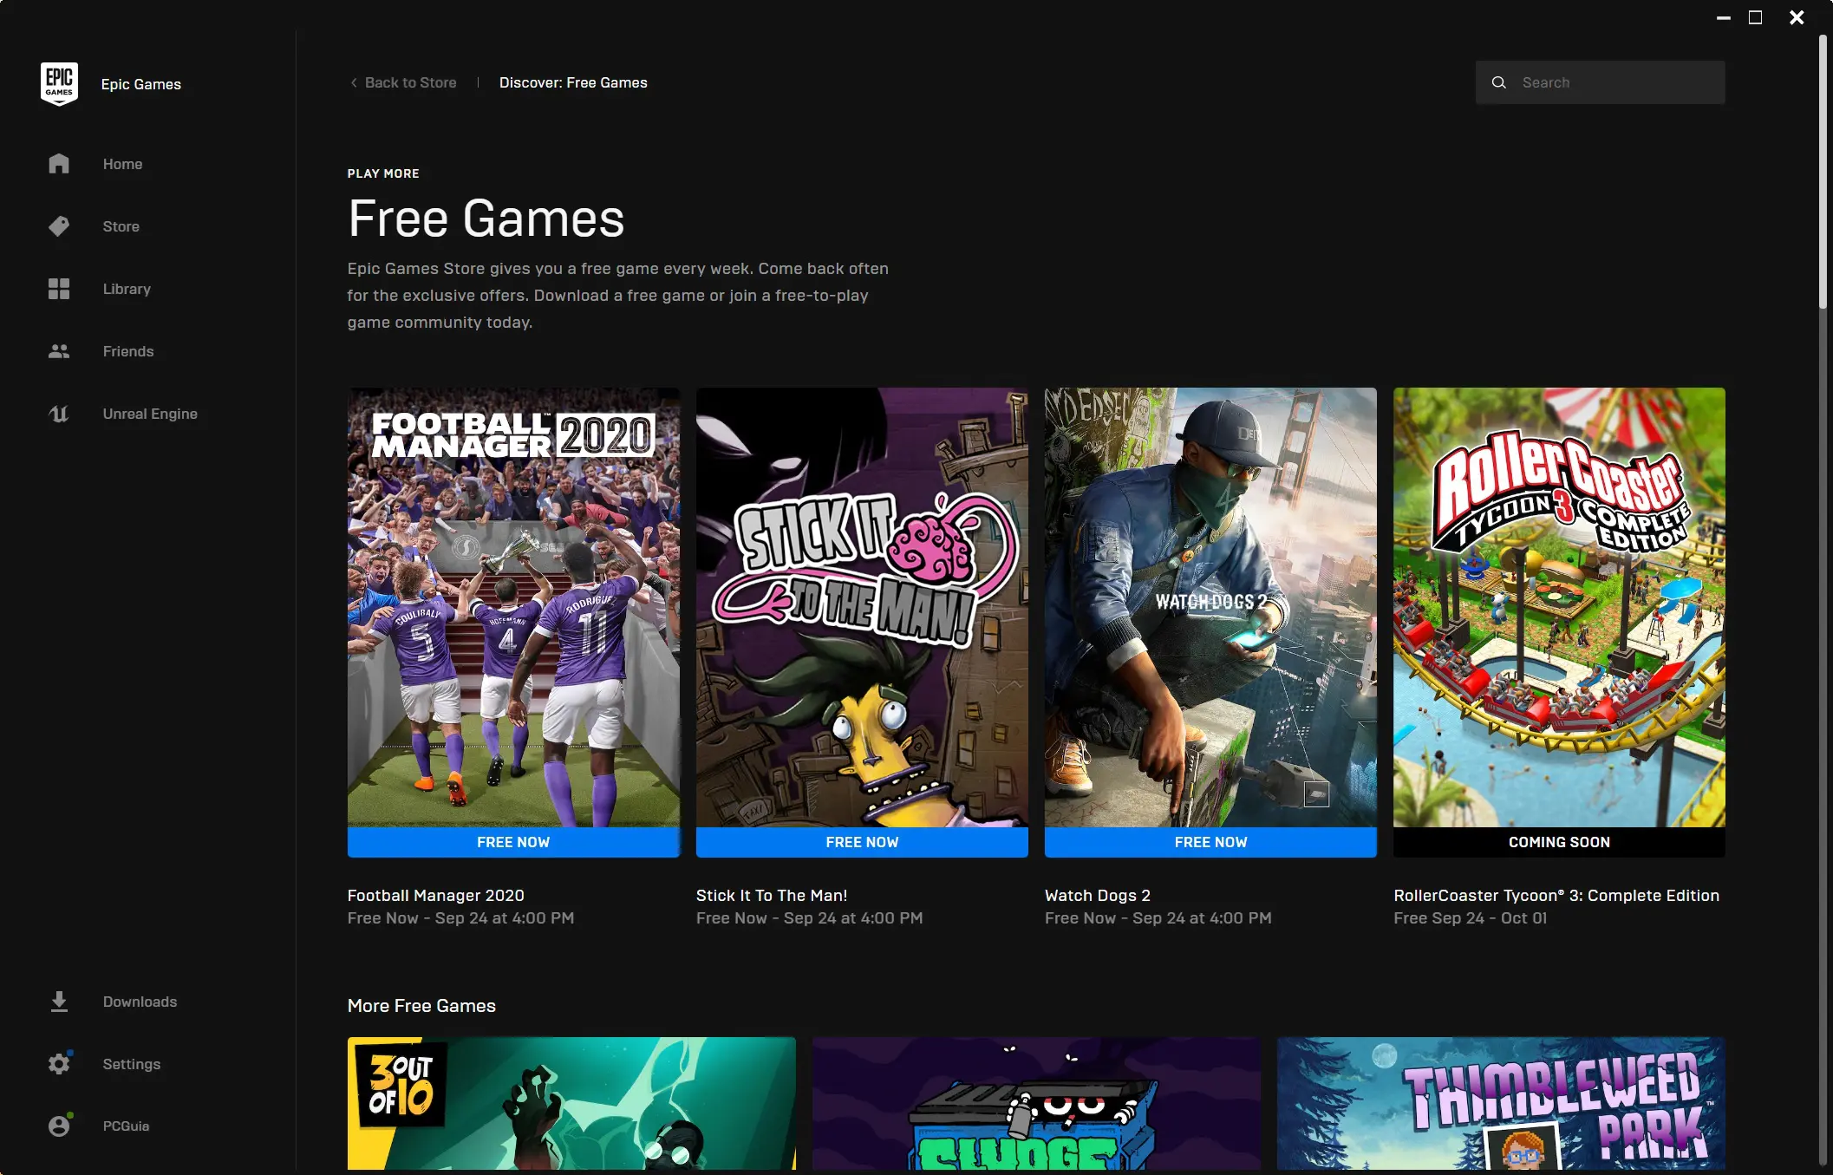Screen dimensions: 1833x1175
Task: Click the Back to Store link
Action: [410, 82]
